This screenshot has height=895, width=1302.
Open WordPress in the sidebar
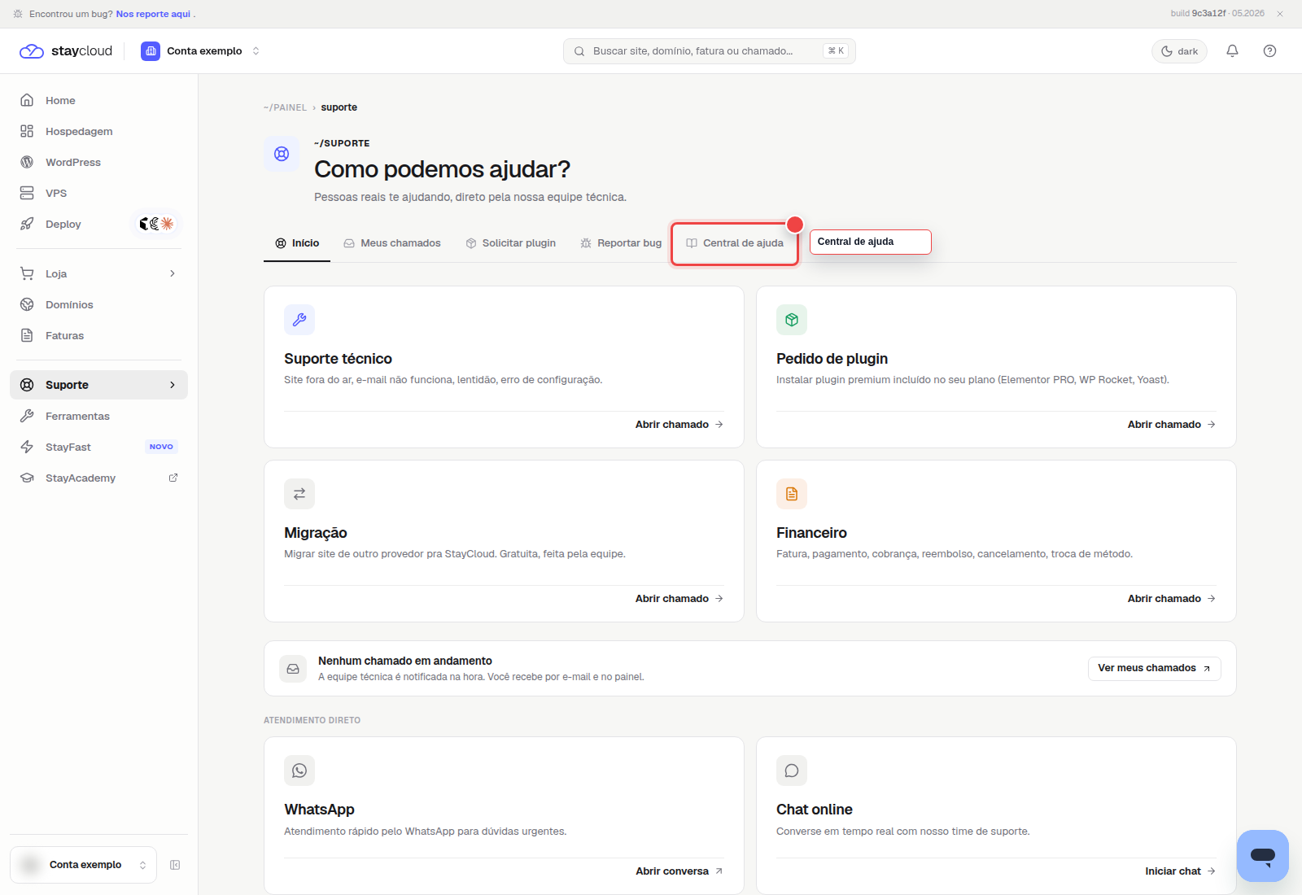tap(98, 162)
